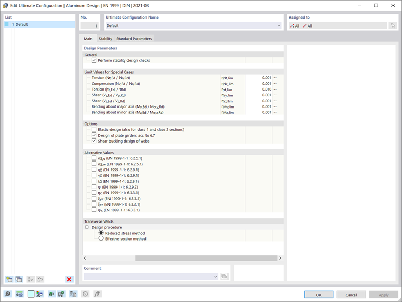Image resolution: width=402 pixels, height=302 pixels.
Task: Collapse the Design procedure node
Action: (87, 227)
